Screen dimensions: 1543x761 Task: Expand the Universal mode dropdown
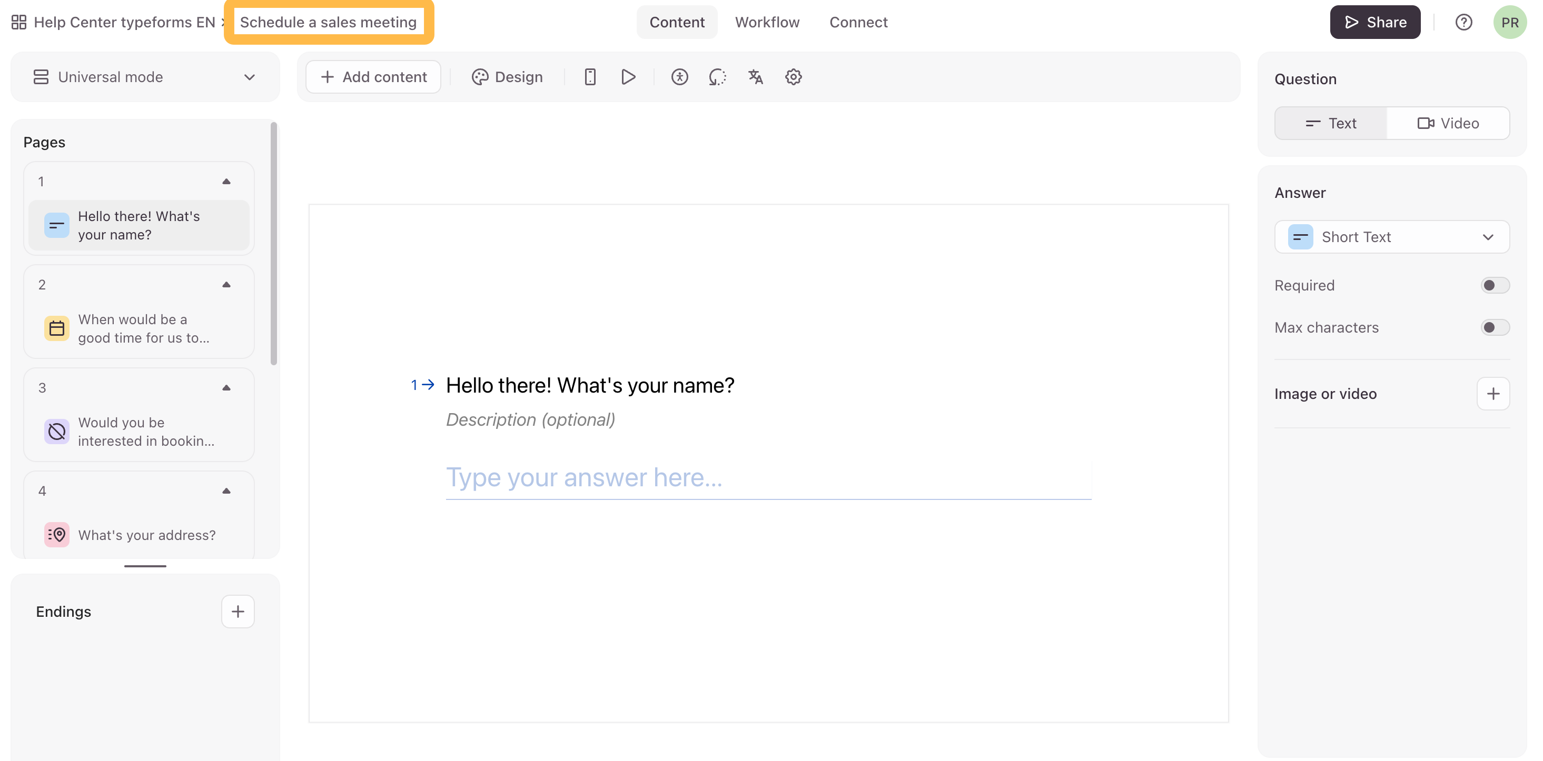[145, 77]
